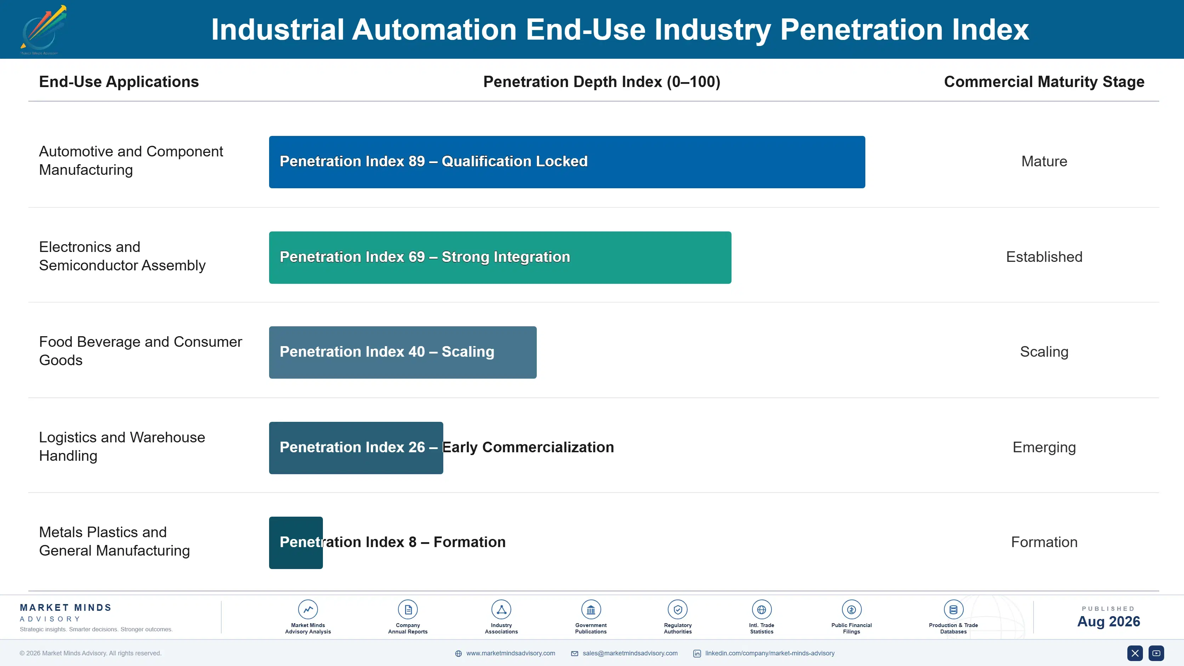Click the Government Publications building icon
Image resolution: width=1184 pixels, height=666 pixels.
pyautogui.click(x=591, y=609)
